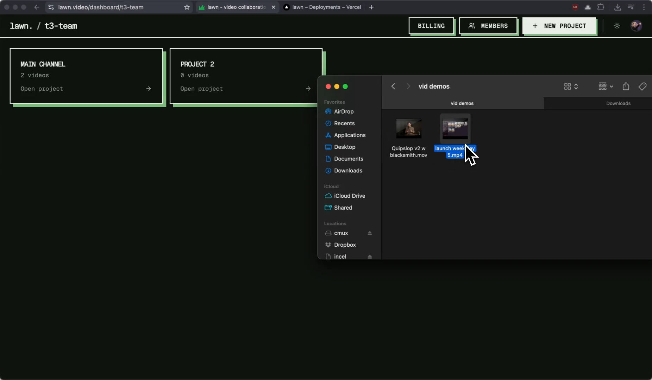Image resolution: width=652 pixels, height=380 pixels.
Task: Eject the cmux volume
Action: [x=370, y=233]
